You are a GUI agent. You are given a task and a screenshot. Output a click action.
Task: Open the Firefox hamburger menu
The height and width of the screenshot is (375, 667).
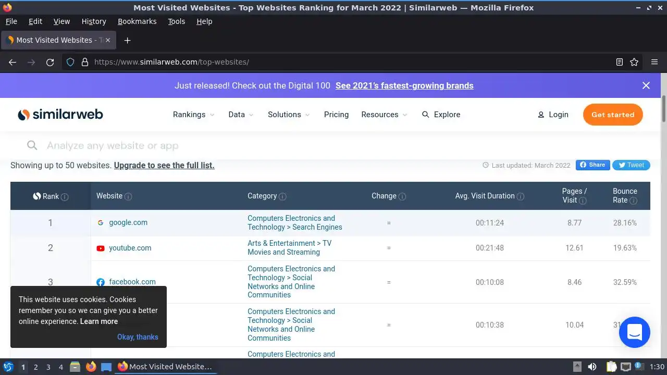654,62
